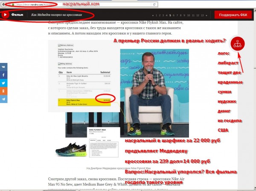Jump to page 4 in pagination
This screenshot has width=256, height=191.
click(x=166, y=15)
